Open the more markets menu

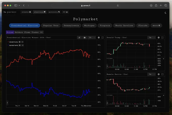[x=156, y=26]
